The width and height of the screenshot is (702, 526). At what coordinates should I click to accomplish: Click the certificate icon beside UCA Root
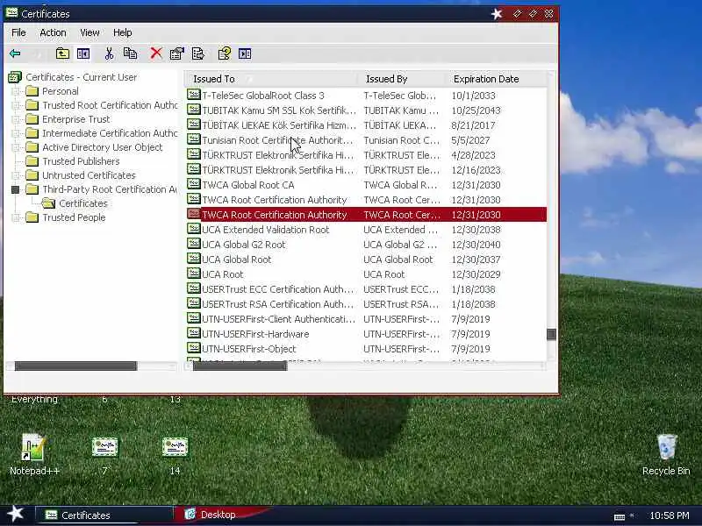click(x=193, y=274)
